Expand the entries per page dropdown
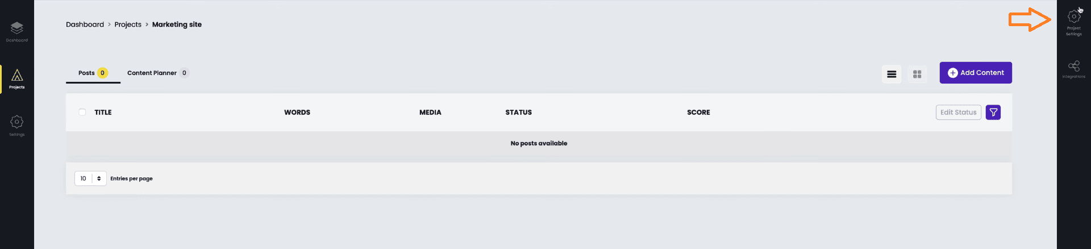This screenshot has height=249, width=1091. (90, 179)
